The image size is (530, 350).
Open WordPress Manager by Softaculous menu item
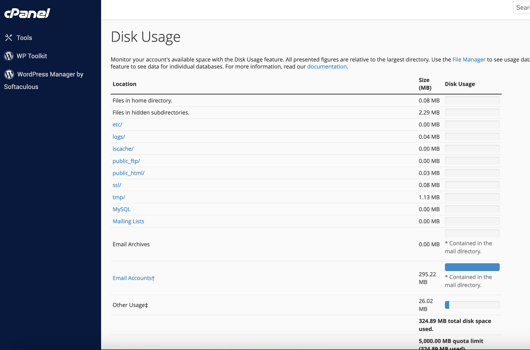[x=44, y=80]
